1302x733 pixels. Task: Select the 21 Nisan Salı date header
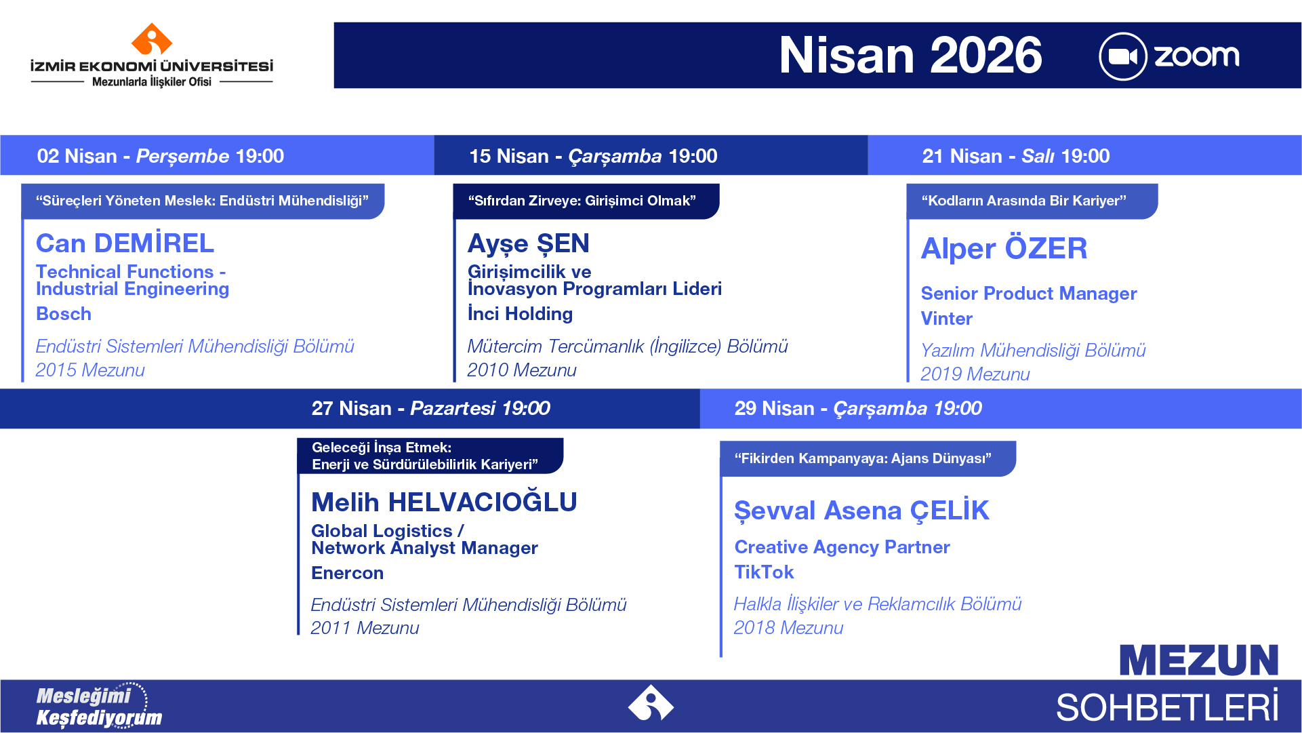(x=1015, y=156)
